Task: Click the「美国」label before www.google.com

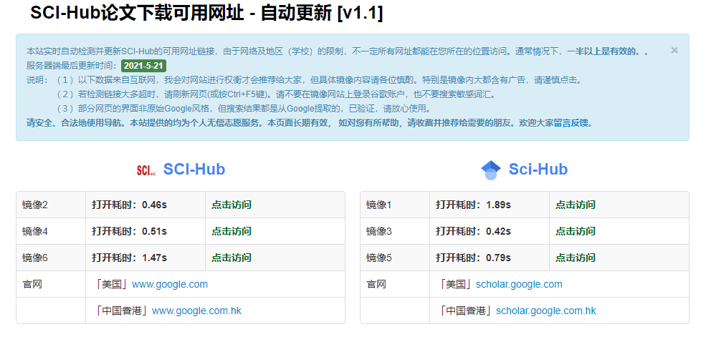Action: click(x=113, y=285)
